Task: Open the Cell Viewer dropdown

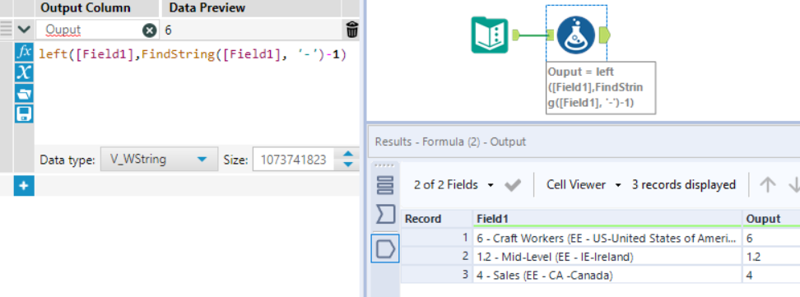Action: (x=584, y=185)
